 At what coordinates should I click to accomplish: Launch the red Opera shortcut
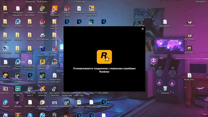[x=43, y=23]
